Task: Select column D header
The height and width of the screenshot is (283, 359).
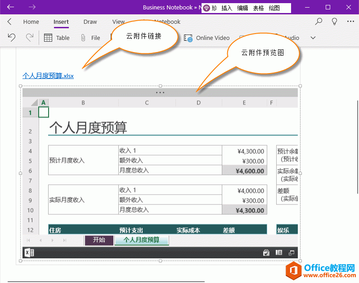Action: coord(199,103)
